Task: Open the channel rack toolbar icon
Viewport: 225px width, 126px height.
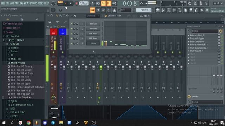Action: pos(169,10)
